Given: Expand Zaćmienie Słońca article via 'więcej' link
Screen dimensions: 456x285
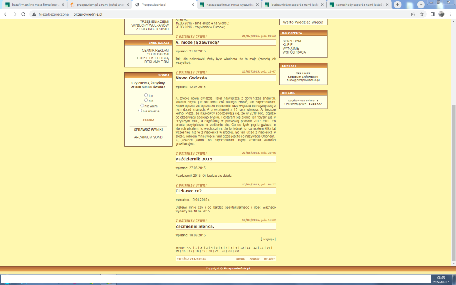Looking at the screenshot, I should point(268,239).
